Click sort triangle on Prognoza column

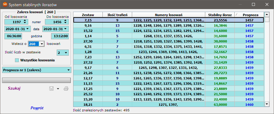coord(237,15)
